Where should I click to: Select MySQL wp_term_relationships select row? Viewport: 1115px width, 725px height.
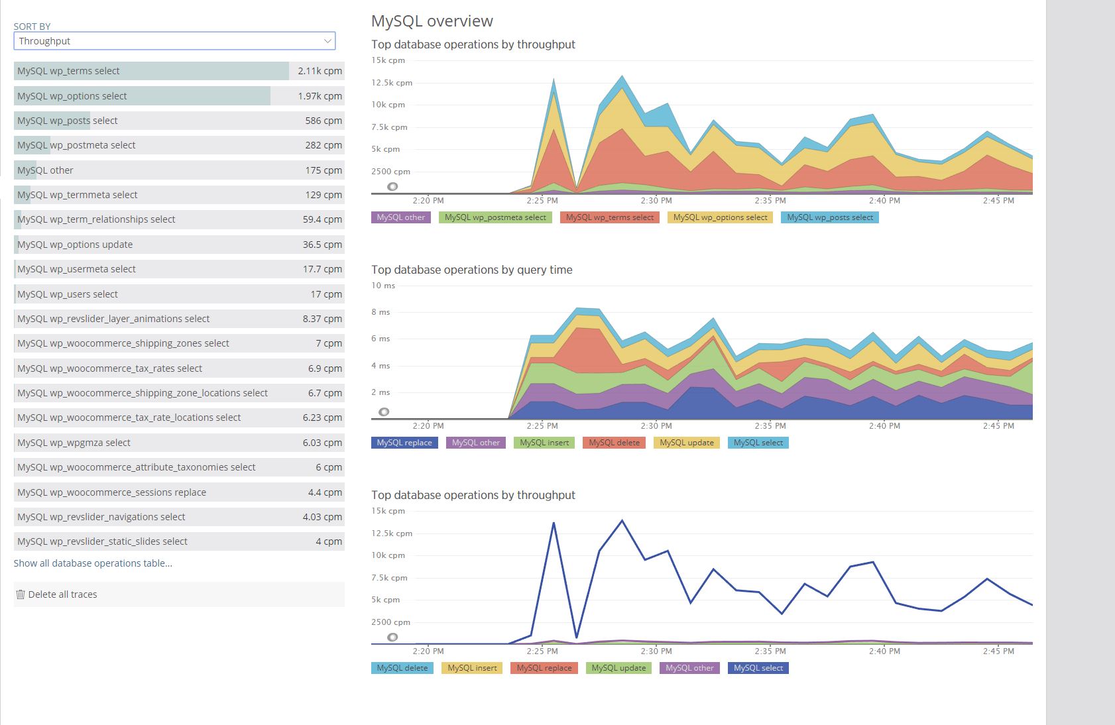(179, 219)
